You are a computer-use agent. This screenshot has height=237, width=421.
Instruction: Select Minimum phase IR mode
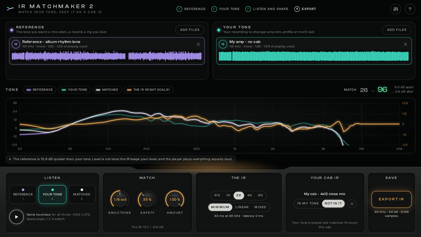220,207
